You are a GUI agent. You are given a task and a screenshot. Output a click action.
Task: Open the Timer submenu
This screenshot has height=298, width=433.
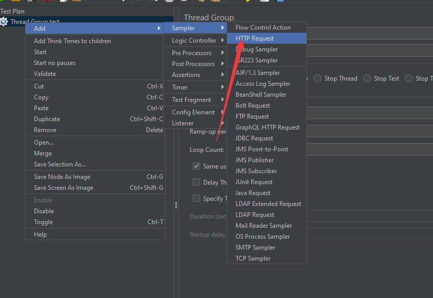180,87
